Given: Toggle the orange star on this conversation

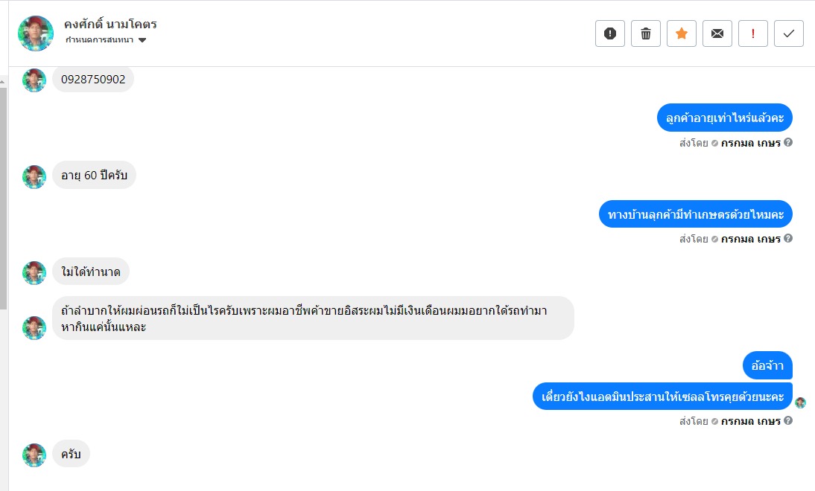Looking at the screenshot, I should click(x=682, y=33).
